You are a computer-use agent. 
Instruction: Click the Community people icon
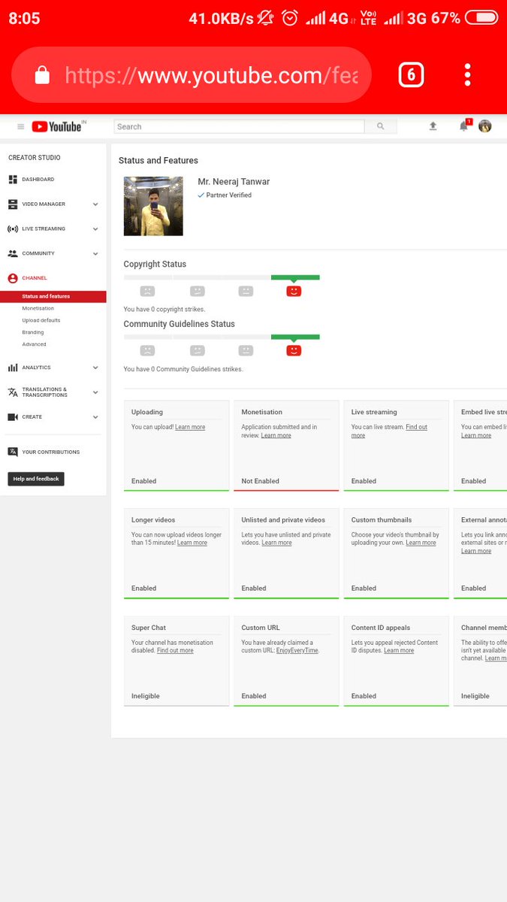point(13,253)
